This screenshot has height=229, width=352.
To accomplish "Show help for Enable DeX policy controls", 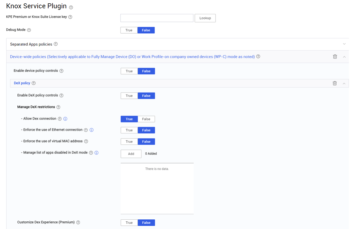I will 61,96.
